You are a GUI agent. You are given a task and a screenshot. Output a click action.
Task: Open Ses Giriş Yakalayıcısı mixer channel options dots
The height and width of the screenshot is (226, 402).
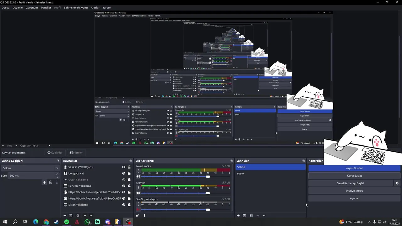[138, 204]
